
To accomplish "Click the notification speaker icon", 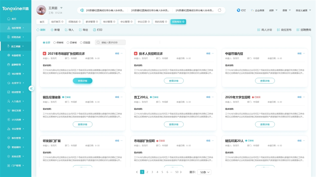I will (x=82, y=10).
